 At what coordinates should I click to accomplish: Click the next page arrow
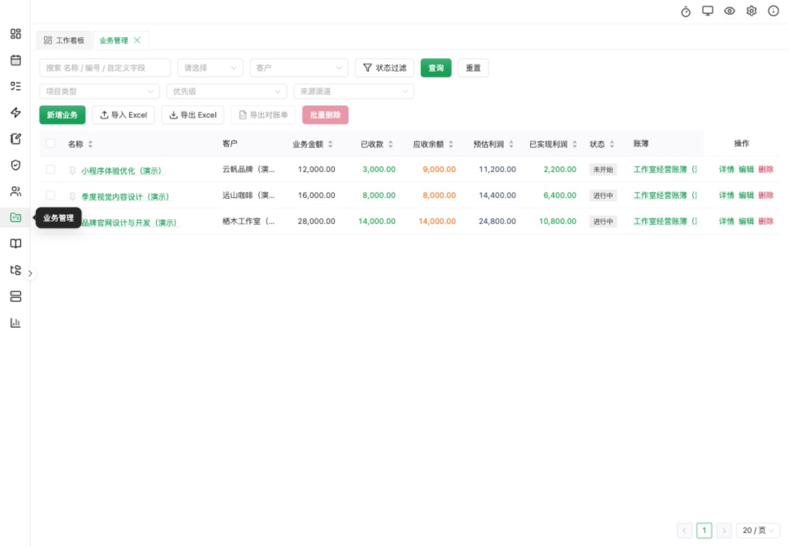[724, 530]
